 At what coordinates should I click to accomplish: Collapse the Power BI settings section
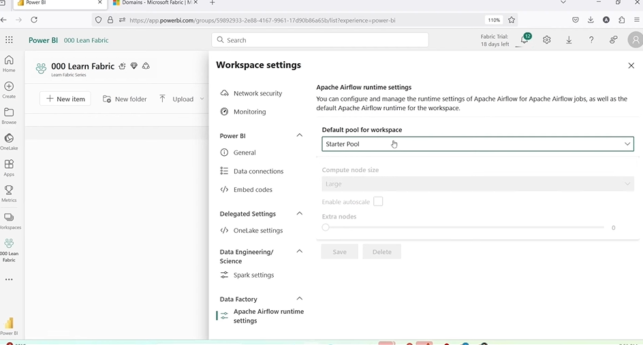[299, 135]
